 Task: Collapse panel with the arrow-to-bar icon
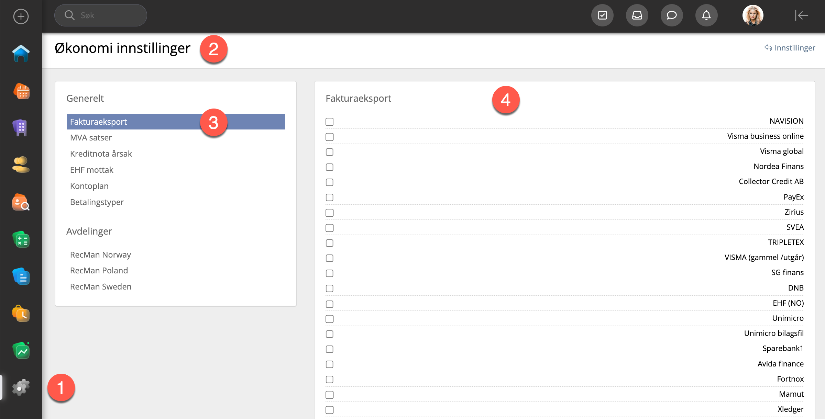pyautogui.click(x=801, y=15)
